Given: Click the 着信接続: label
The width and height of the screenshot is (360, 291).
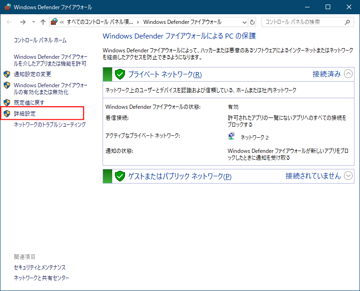Looking at the screenshot, I should coord(117,118).
